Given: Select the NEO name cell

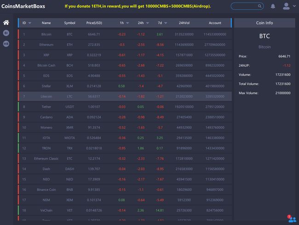Looking at the screenshot, I should coord(46,179).
